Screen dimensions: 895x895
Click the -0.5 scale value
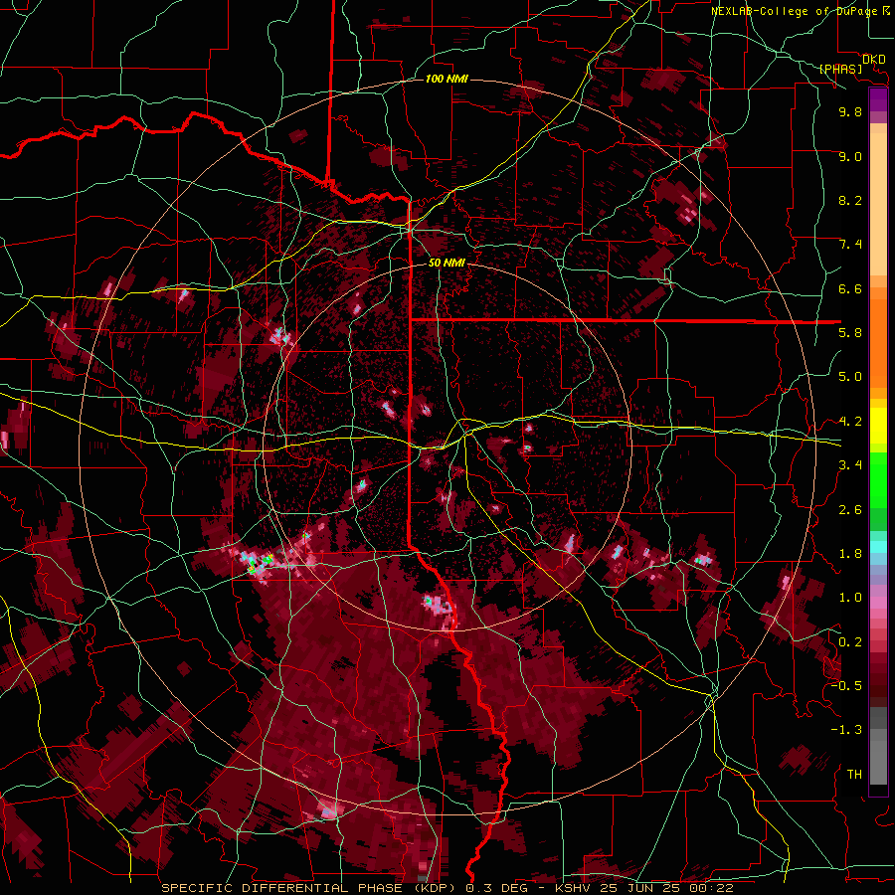coord(846,686)
